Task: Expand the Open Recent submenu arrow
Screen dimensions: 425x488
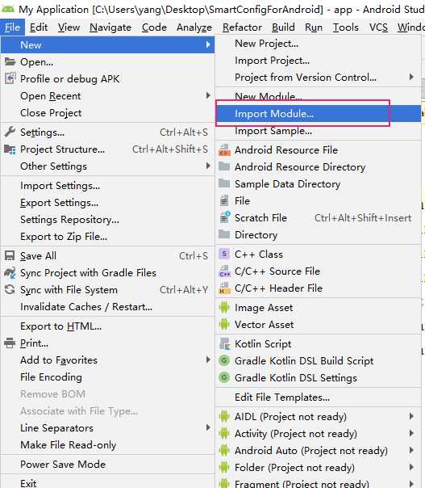Action: 208,95
